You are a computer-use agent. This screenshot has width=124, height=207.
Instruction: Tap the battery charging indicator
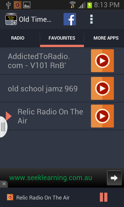tap(90, 5)
